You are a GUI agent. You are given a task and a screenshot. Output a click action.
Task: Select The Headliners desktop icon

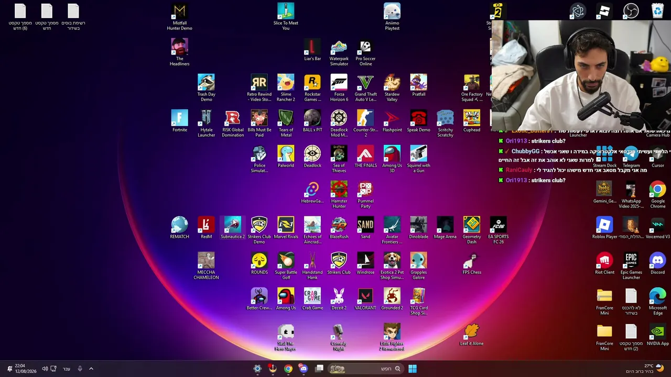tap(179, 47)
